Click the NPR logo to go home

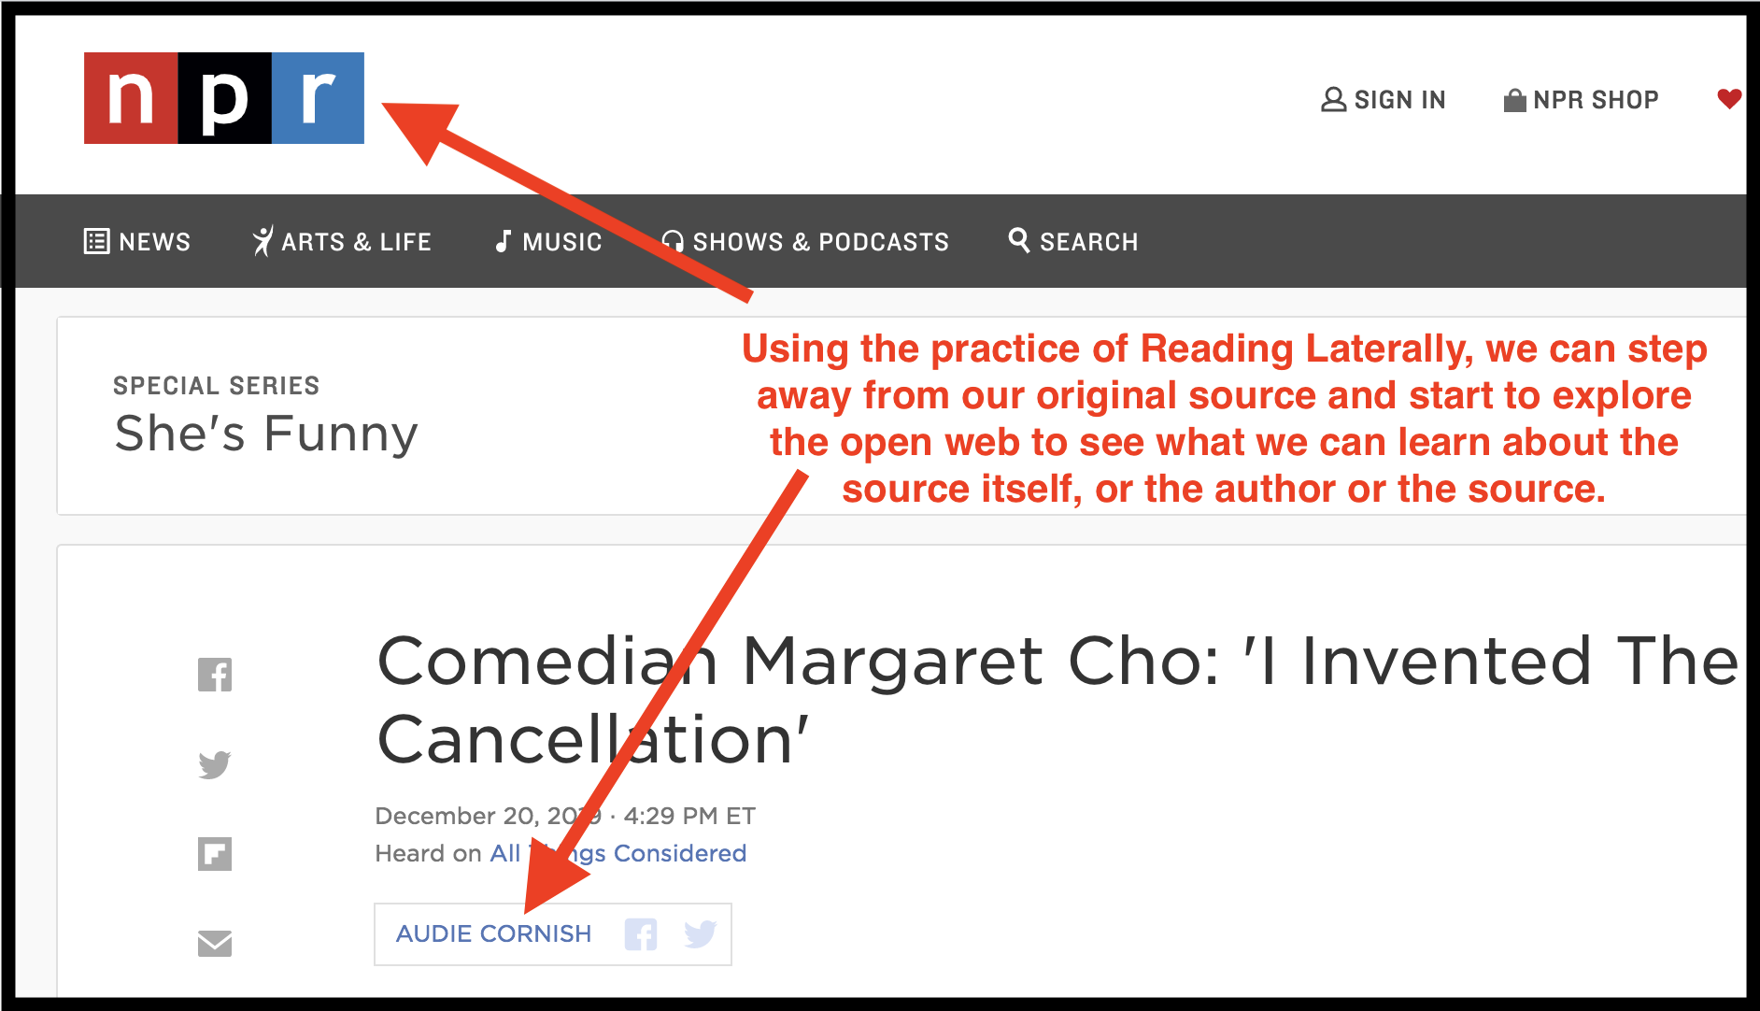[224, 98]
